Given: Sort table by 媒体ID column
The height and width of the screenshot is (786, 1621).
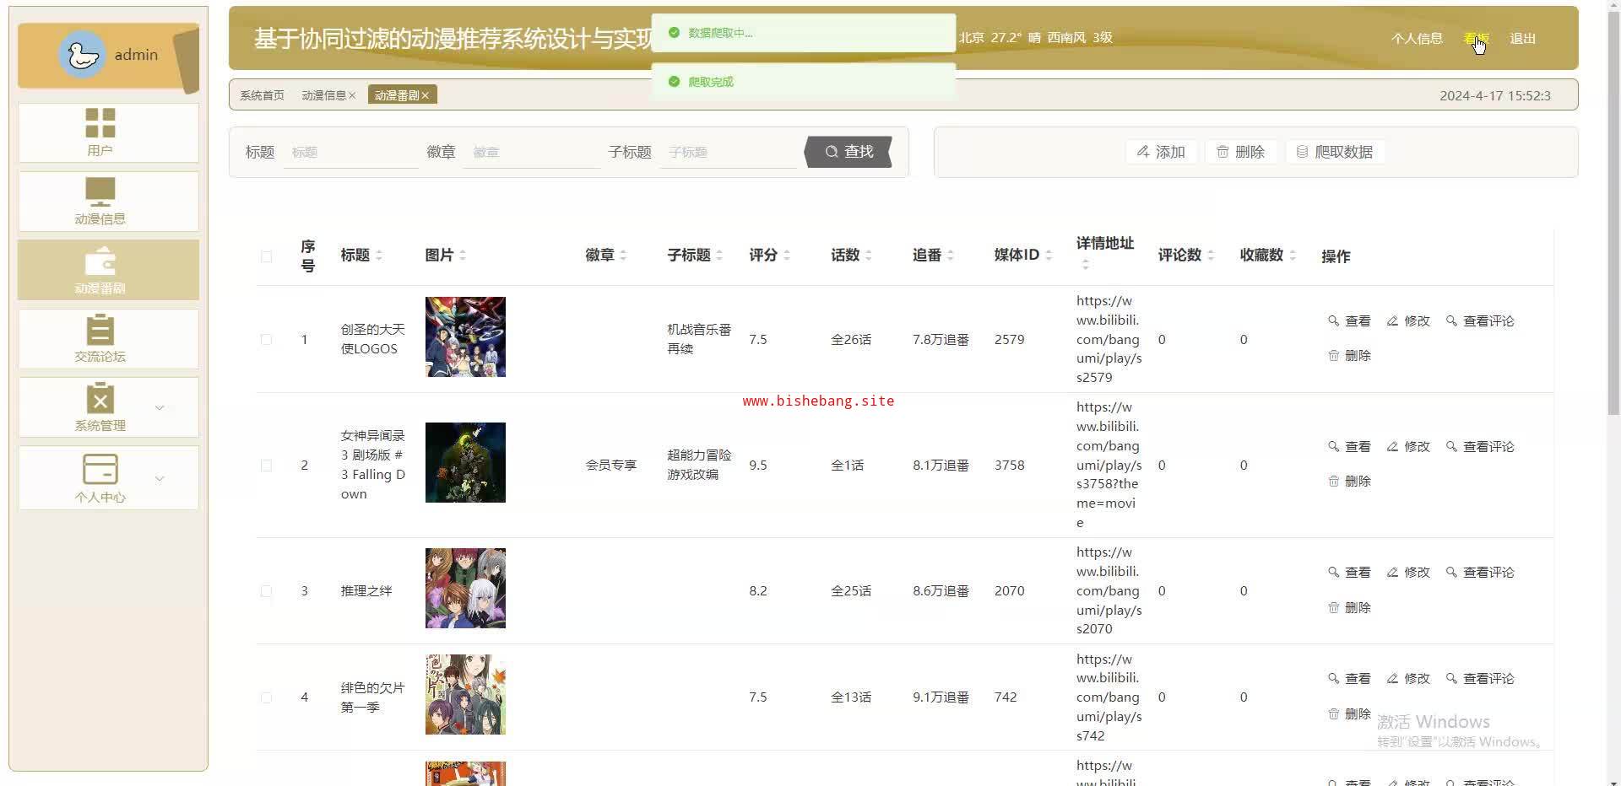Looking at the screenshot, I should tap(1049, 256).
